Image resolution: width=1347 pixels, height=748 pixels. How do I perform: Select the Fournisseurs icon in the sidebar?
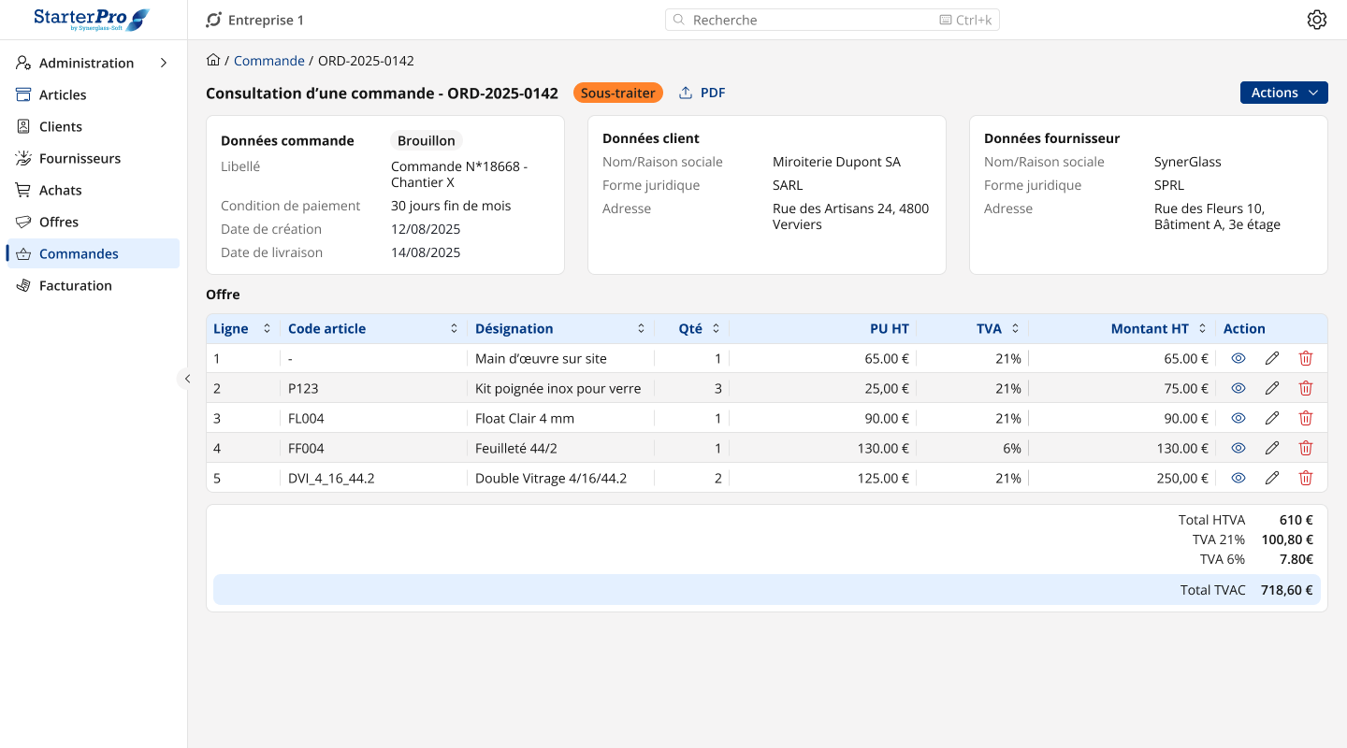point(22,158)
